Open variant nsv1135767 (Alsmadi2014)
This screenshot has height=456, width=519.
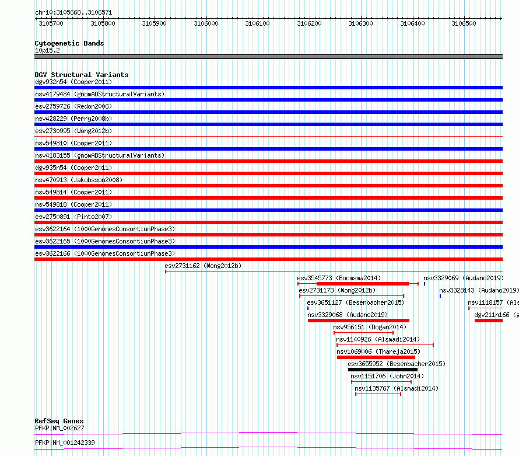click(397, 388)
